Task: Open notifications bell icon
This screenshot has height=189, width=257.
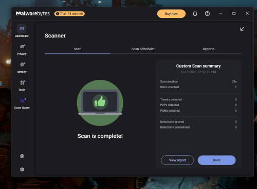Action: [x=195, y=14]
